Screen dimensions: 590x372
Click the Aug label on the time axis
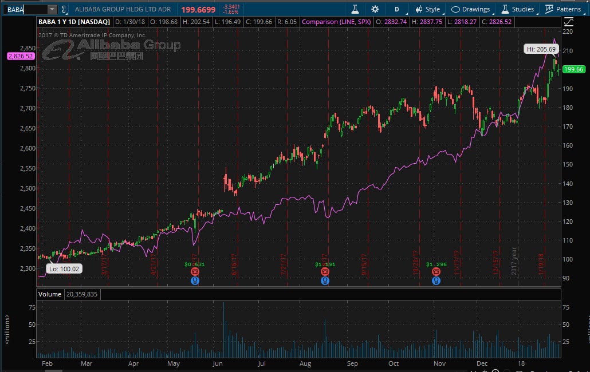pyautogui.click(x=305, y=364)
